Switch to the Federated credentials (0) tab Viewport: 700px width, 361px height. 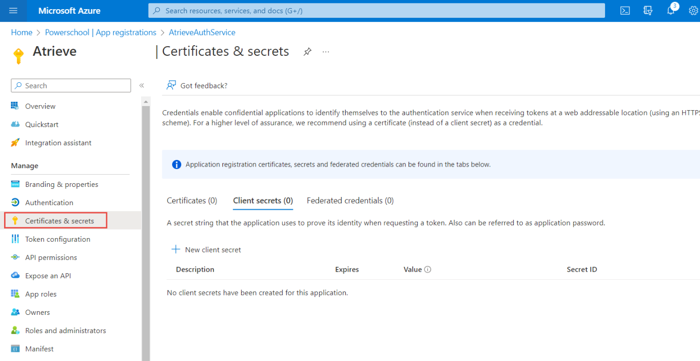350,201
